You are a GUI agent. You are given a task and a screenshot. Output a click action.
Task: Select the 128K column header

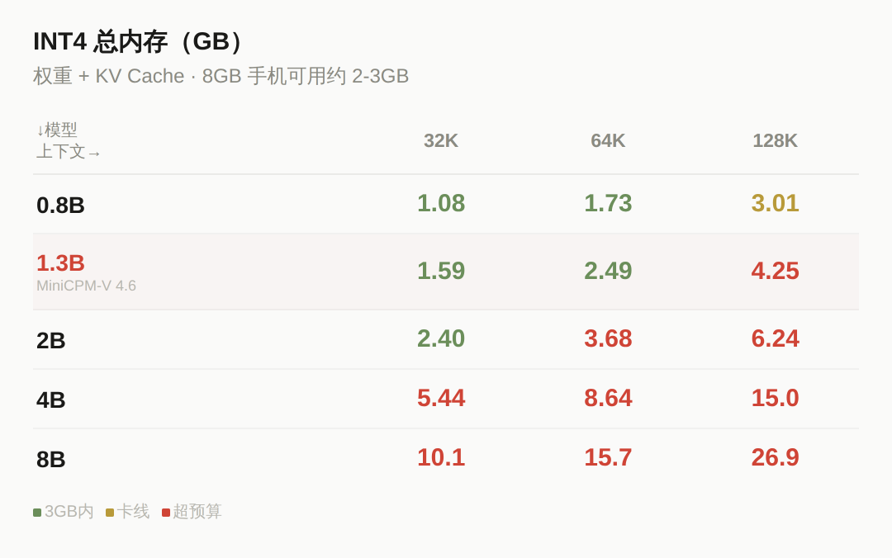click(775, 140)
